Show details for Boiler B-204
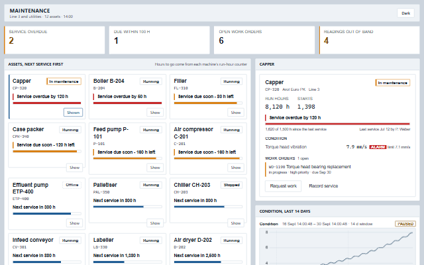The width and height of the screenshot is (424, 265). tap(155, 113)
